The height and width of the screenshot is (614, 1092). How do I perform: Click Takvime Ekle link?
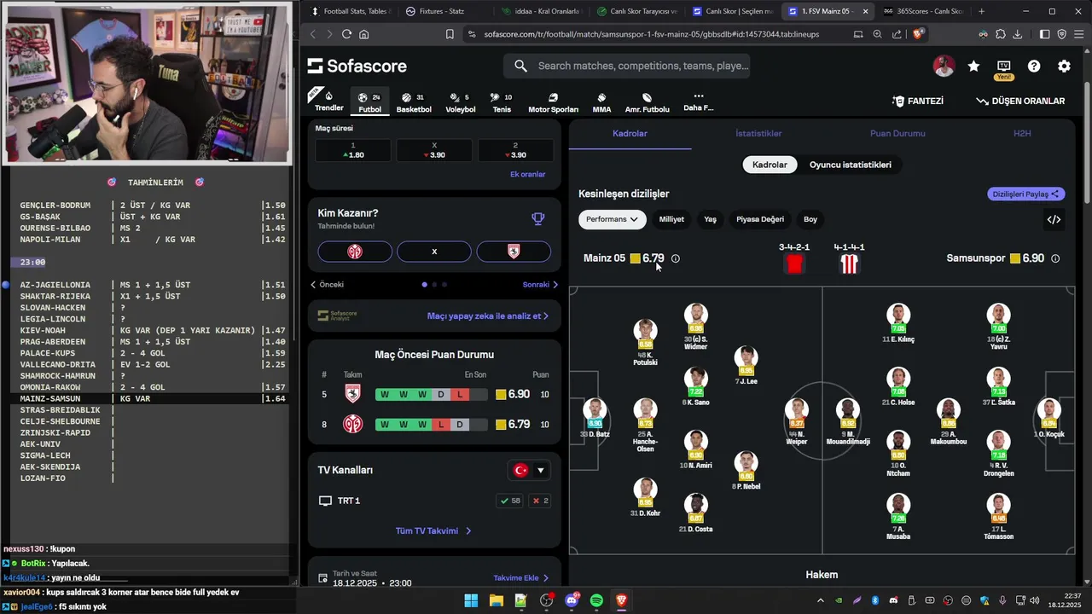pos(520,578)
